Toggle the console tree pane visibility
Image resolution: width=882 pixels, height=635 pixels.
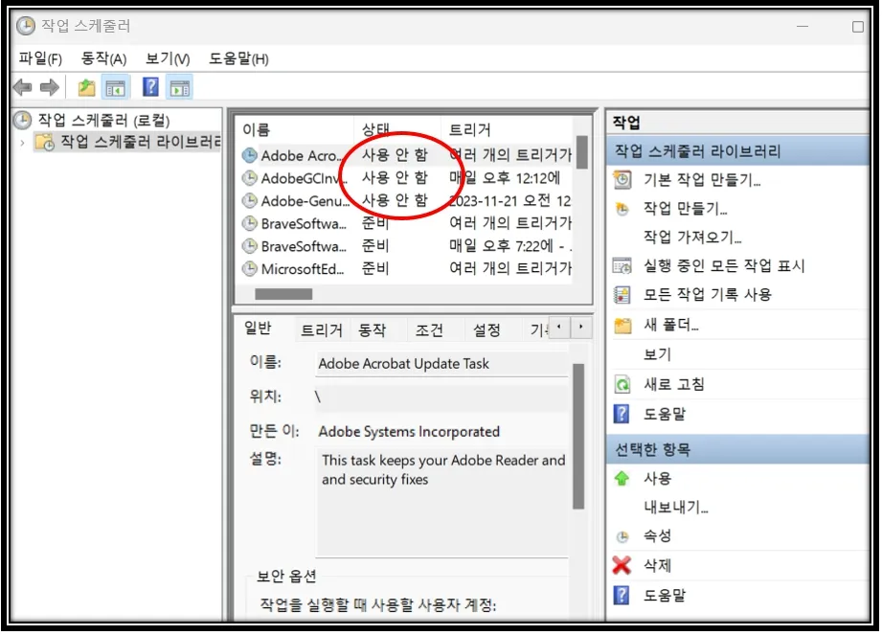click(x=115, y=84)
